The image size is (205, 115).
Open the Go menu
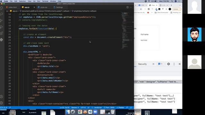click(x=34, y=1)
